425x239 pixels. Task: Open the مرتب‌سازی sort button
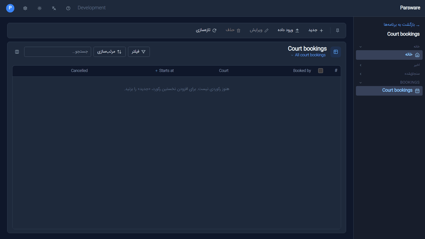[x=109, y=52]
